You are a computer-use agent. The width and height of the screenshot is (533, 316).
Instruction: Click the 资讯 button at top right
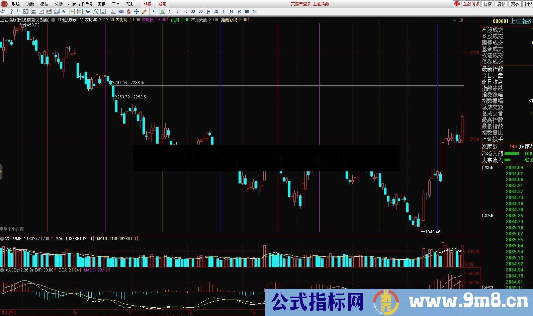click(x=501, y=4)
